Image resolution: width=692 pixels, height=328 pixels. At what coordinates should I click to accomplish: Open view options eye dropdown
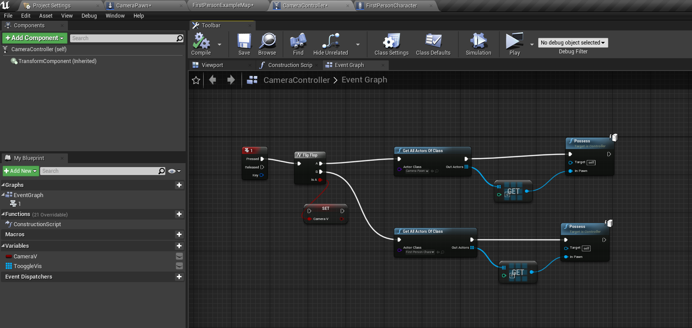coord(175,171)
